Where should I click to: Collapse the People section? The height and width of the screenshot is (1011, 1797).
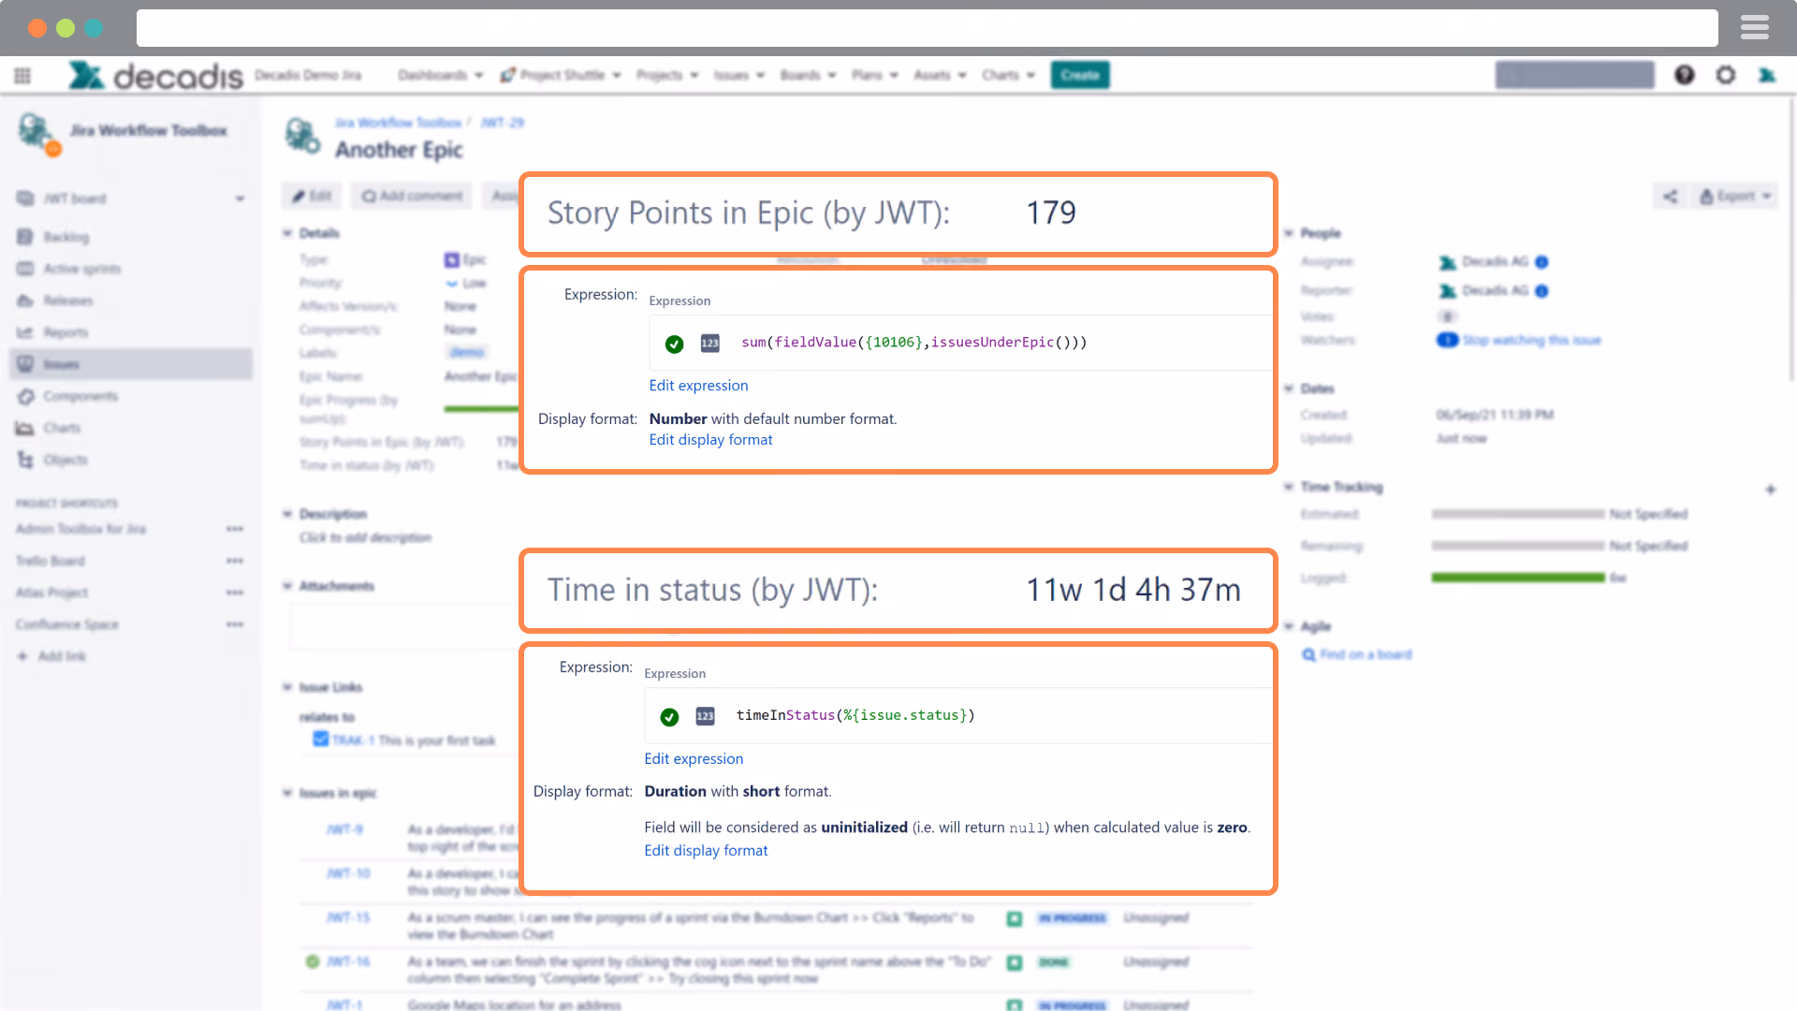pyautogui.click(x=1289, y=233)
